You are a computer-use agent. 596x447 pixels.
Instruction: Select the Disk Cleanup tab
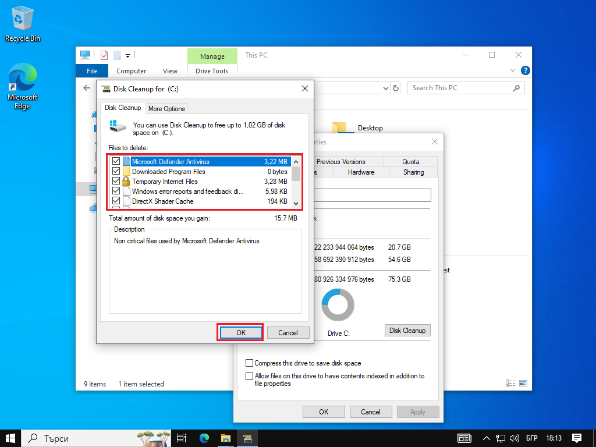coord(123,108)
